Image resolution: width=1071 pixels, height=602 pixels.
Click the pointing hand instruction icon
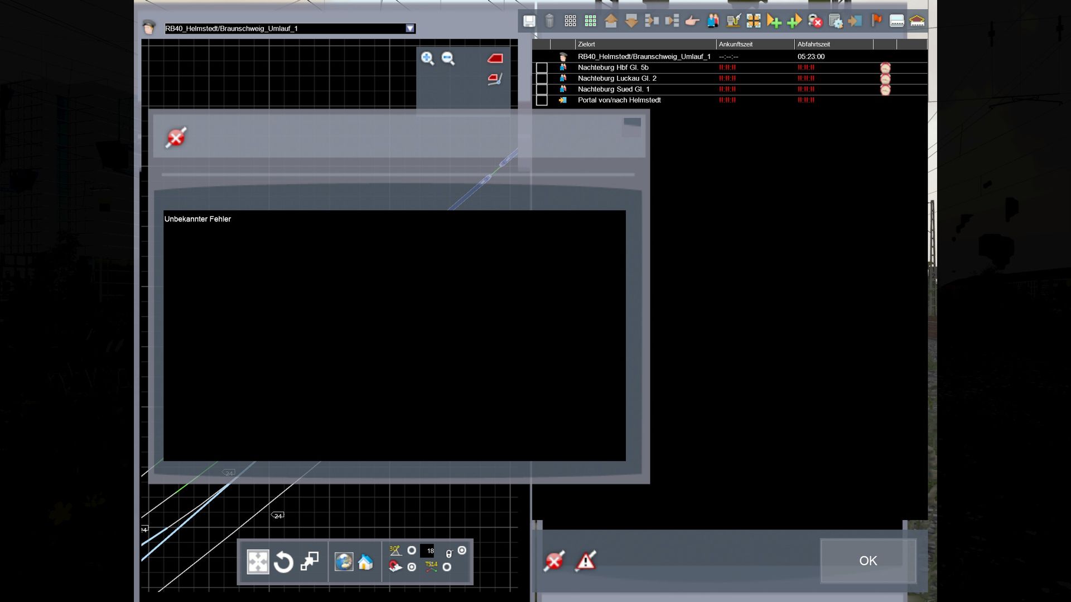point(692,21)
